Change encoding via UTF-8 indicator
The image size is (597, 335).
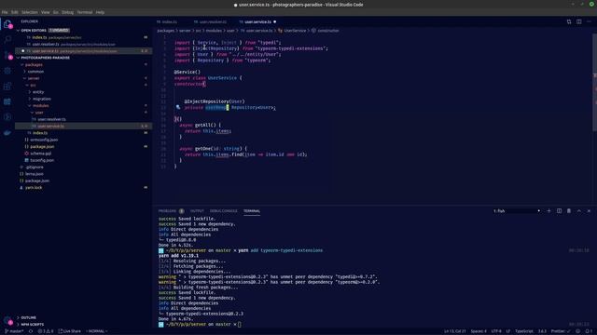pos(496,331)
